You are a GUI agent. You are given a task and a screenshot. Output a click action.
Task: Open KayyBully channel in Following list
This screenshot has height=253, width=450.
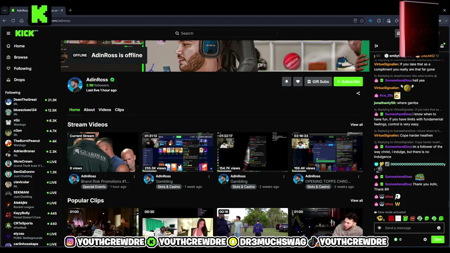click(31, 215)
